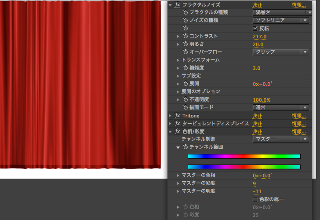This screenshot has height=220, width=320.
Task: Toggle the fx switch for Tritone effect
Action: (177, 116)
